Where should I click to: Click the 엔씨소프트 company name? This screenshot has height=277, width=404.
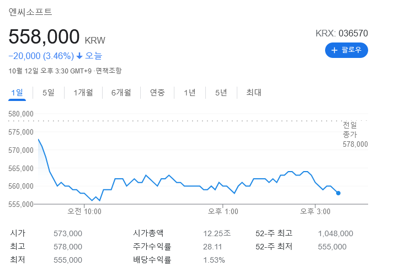click(35, 11)
